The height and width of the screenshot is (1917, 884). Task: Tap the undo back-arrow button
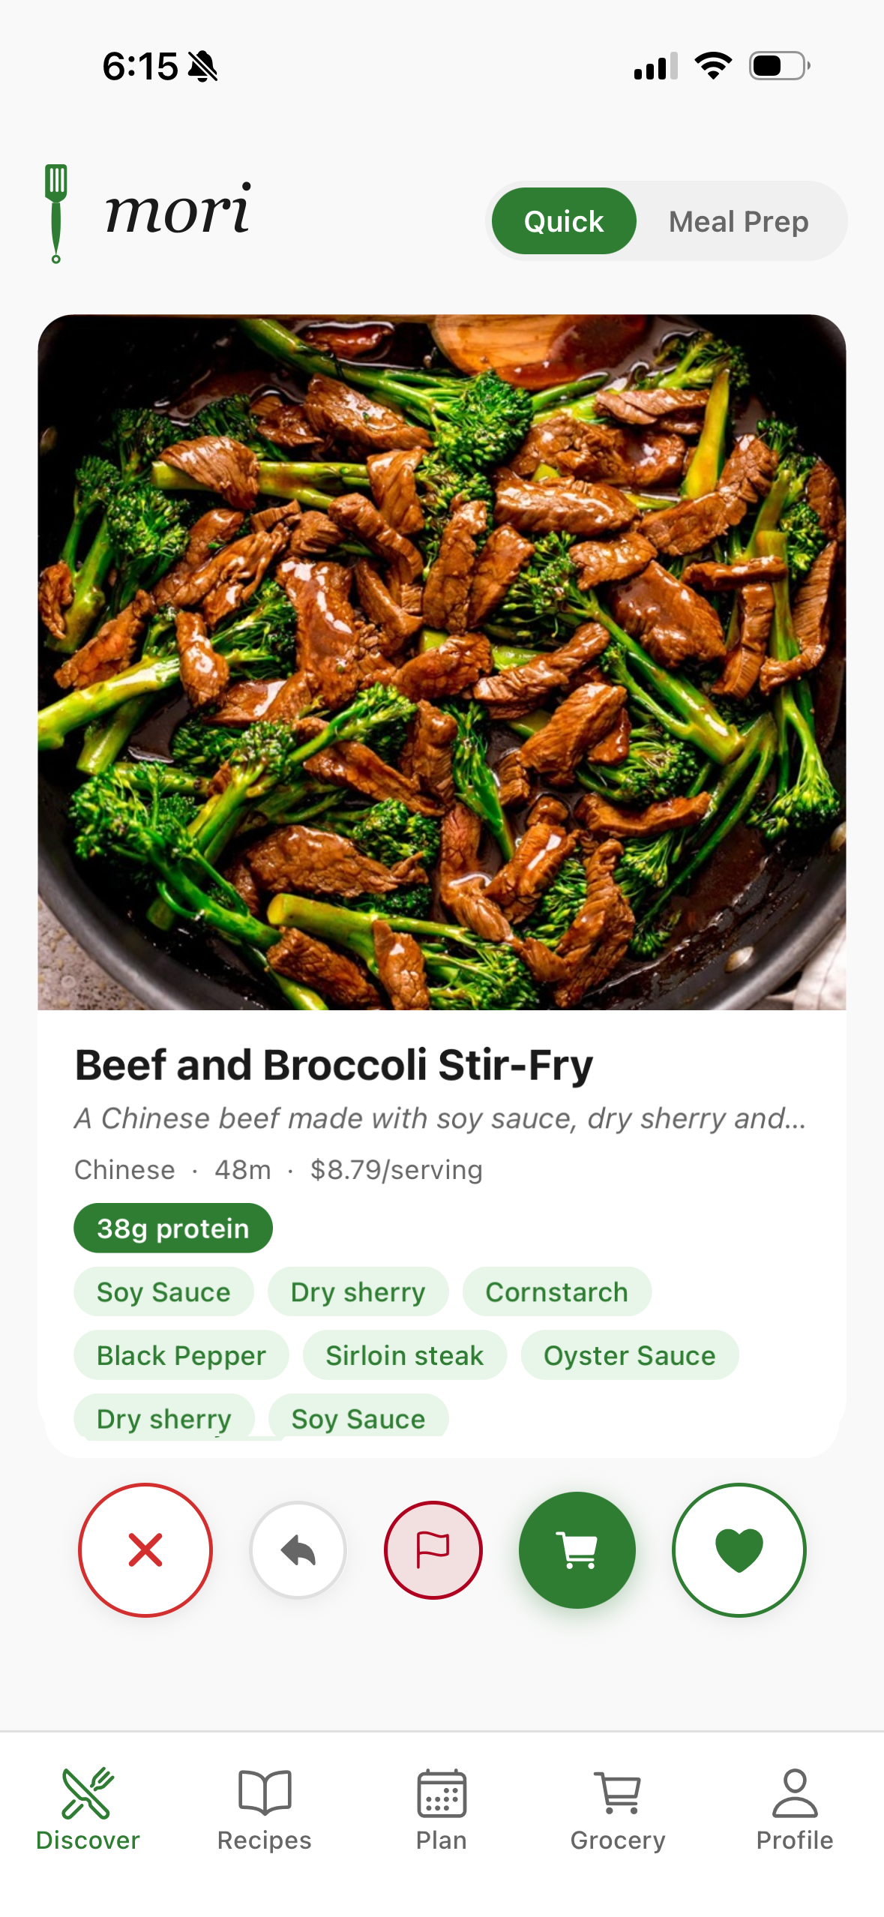pos(298,1549)
